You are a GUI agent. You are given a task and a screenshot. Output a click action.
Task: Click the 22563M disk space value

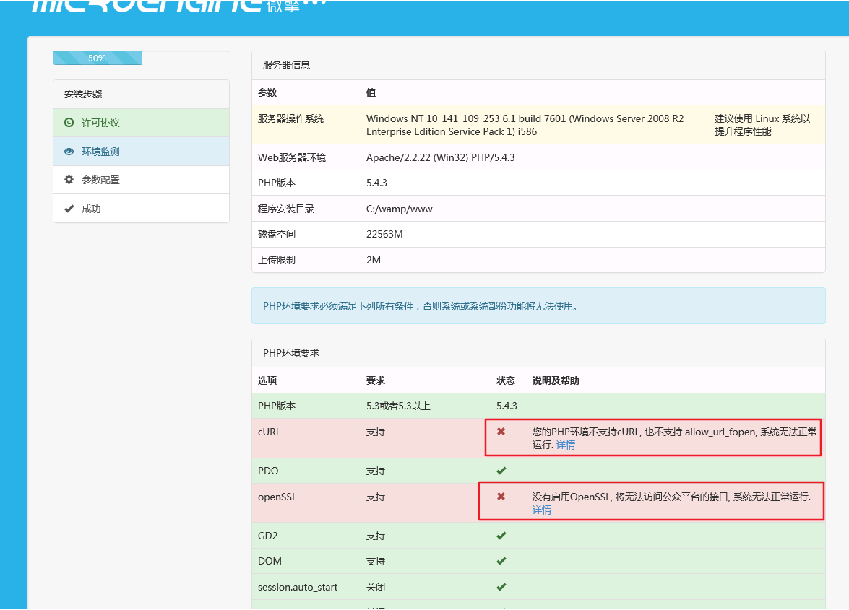pyautogui.click(x=384, y=234)
